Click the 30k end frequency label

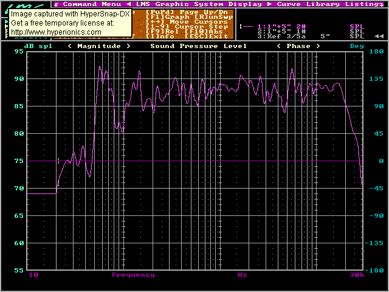(357, 275)
